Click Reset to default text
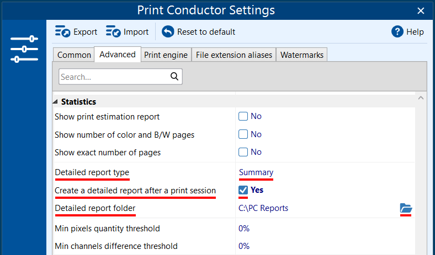The image size is (435, 255). (x=206, y=32)
